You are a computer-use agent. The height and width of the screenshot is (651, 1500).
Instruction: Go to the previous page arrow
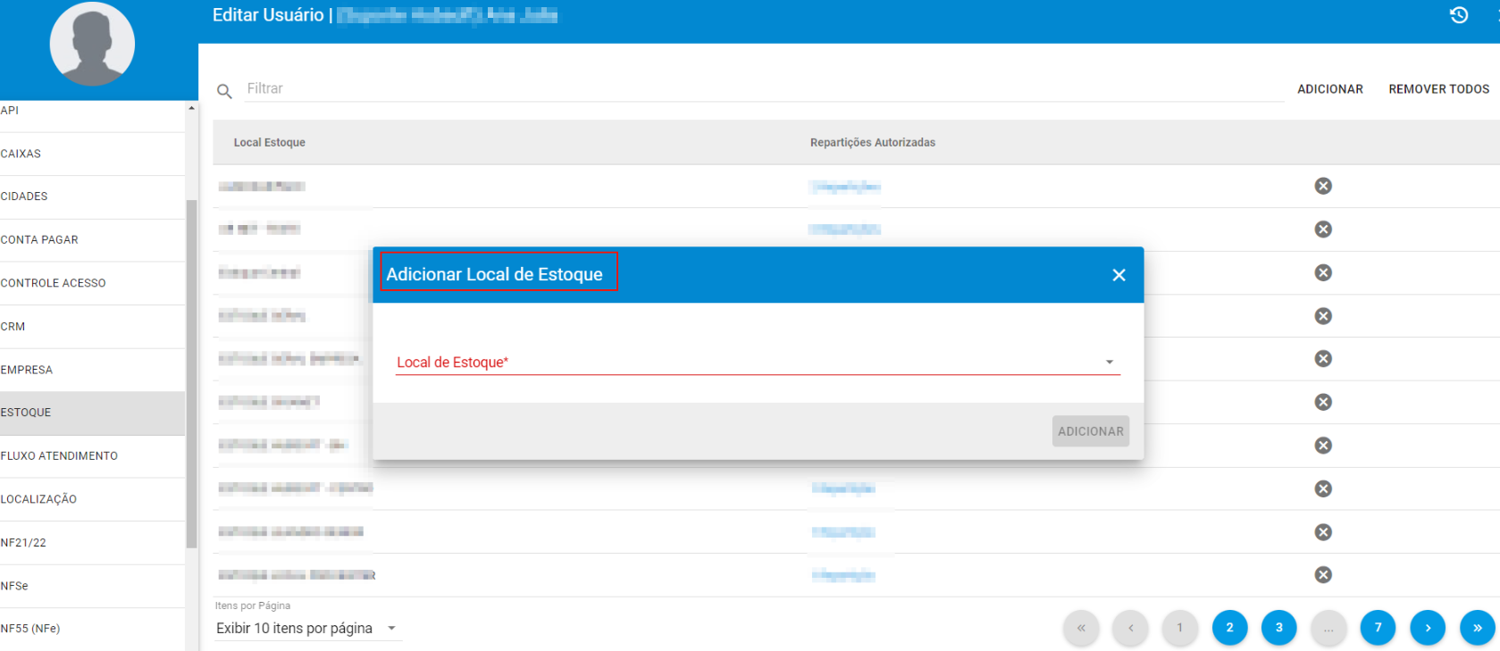click(1130, 628)
